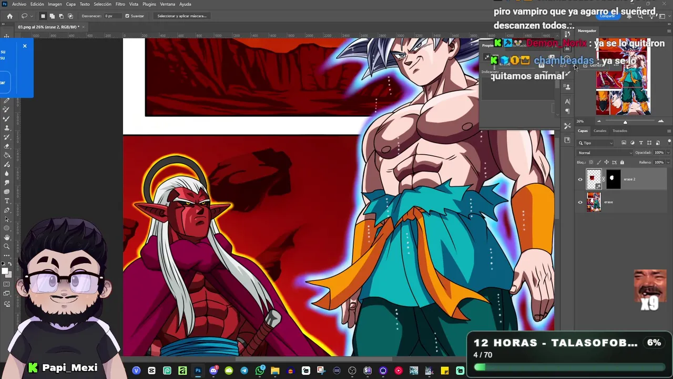Open the Character panel icon (A)
Image resolution: width=673 pixels, height=379 pixels.
[567, 101]
